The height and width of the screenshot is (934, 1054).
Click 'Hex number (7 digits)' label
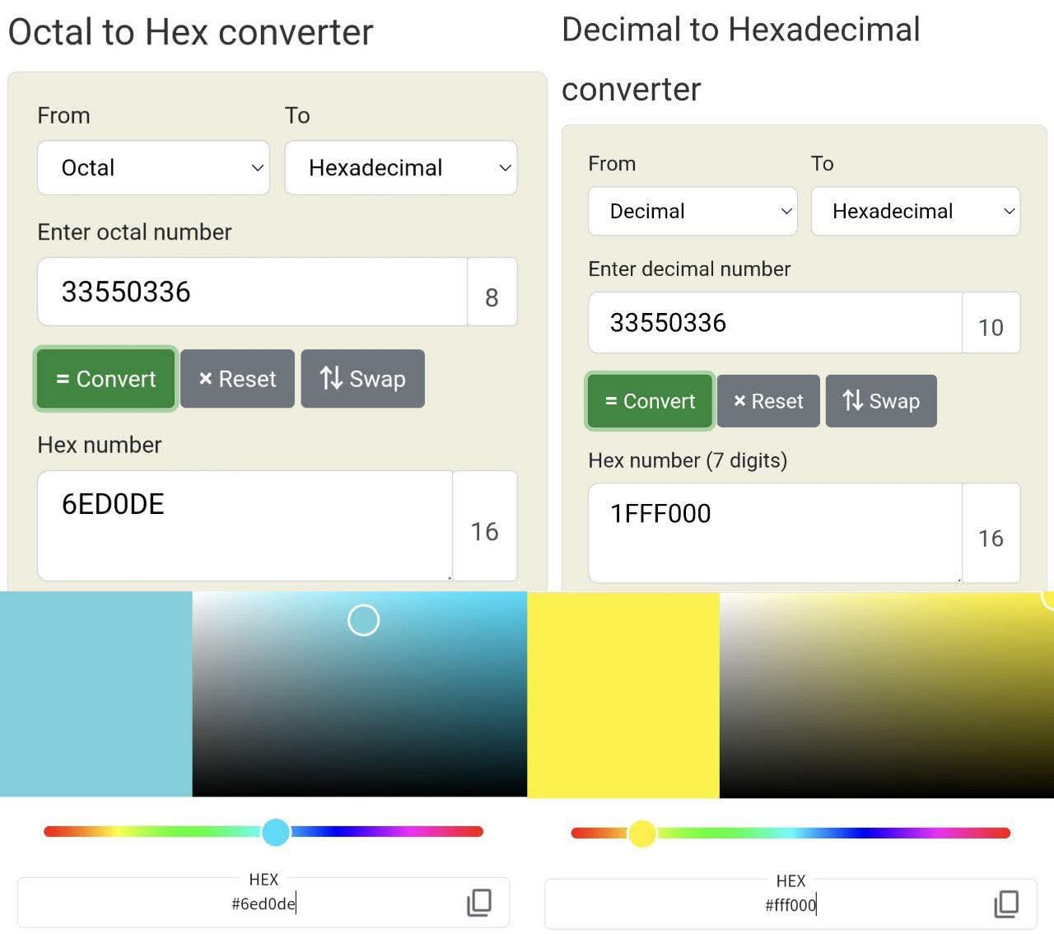[688, 460]
